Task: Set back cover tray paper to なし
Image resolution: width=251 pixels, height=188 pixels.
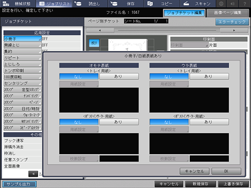Action: (169, 77)
